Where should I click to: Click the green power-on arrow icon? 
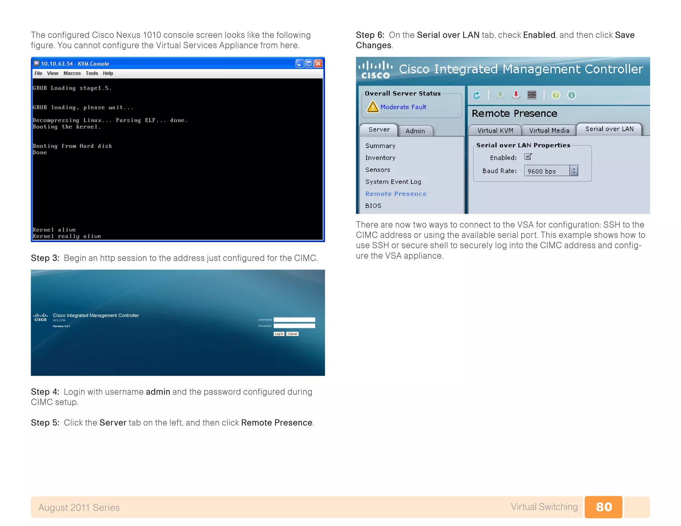500,95
